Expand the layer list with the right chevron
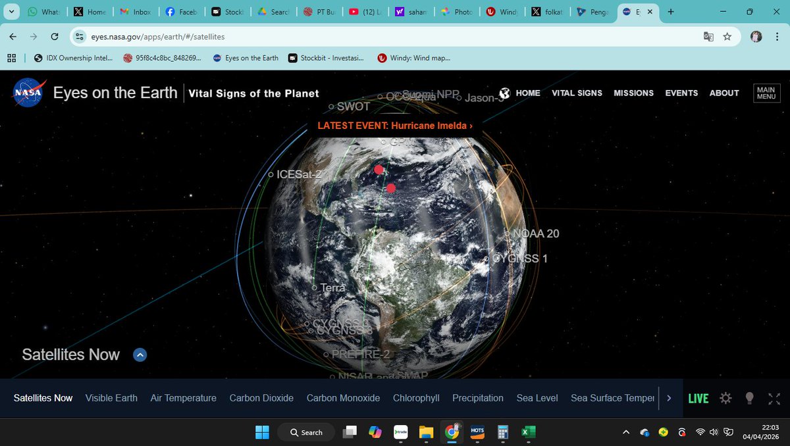 (669, 398)
